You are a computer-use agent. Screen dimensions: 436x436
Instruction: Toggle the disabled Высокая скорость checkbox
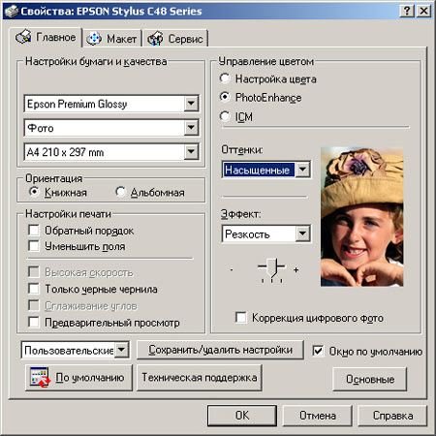click(x=34, y=272)
